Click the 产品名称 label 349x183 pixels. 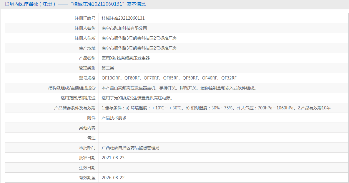(87, 58)
